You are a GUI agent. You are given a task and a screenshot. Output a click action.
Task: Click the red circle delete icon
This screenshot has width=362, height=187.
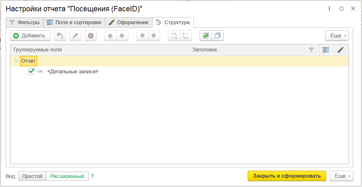[x=91, y=36]
